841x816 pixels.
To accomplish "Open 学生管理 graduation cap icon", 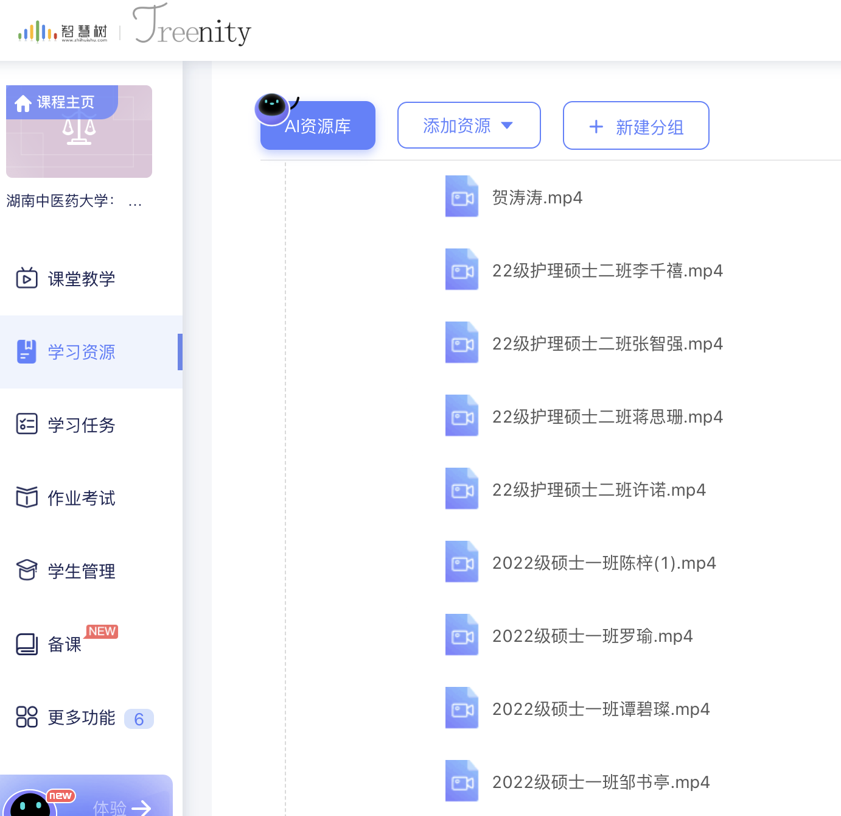I will coord(27,571).
